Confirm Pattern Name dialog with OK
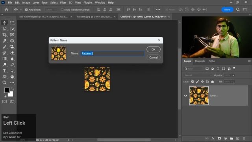The height and width of the screenshot is (142, 252). [154, 49]
